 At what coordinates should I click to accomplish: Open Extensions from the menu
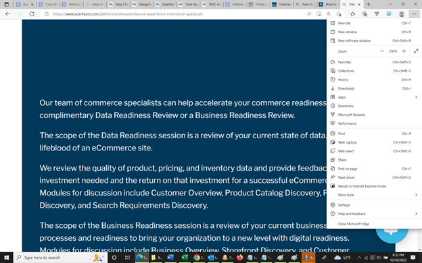tap(374, 106)
